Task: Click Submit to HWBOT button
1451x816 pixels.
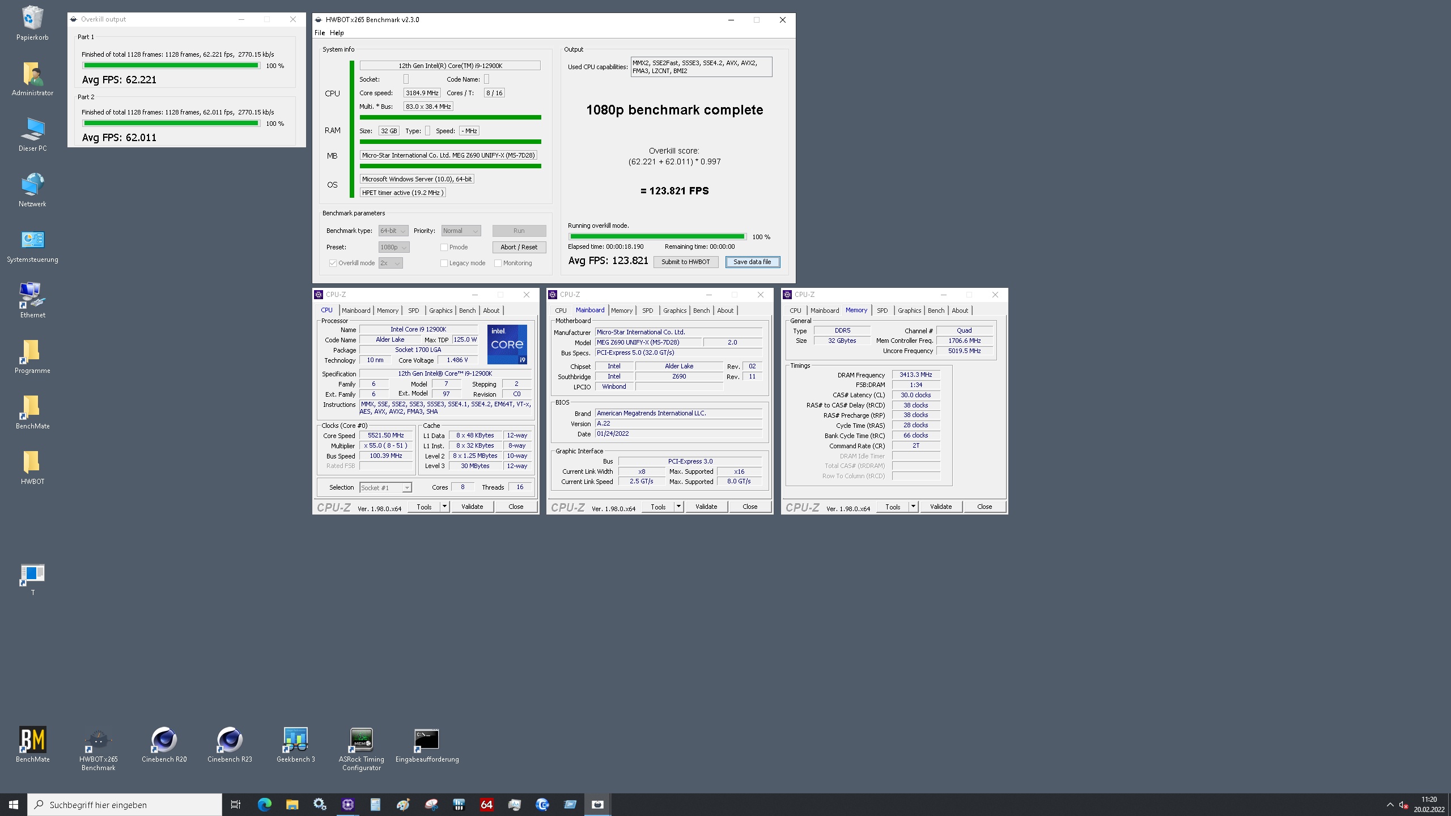Action: click(685, 262)
